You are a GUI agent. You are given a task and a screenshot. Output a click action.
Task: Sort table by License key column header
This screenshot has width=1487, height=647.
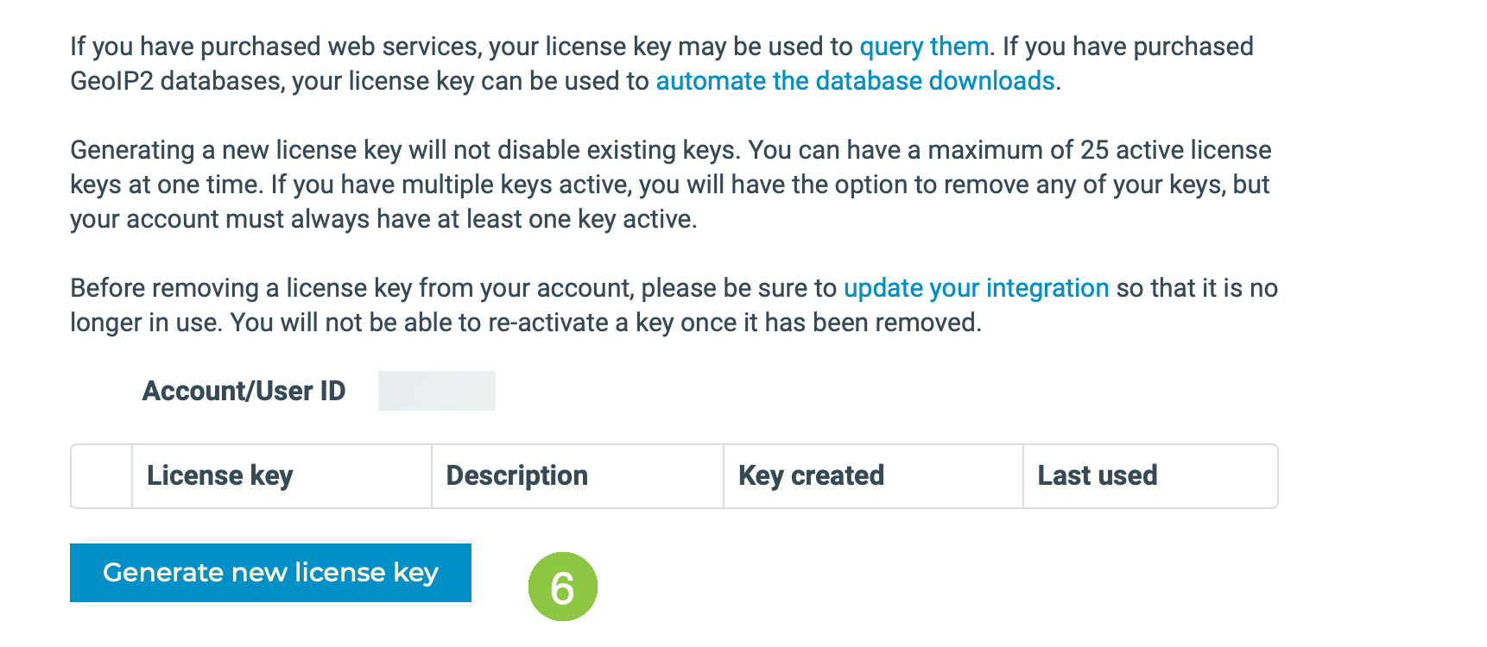tap(282, 476)
